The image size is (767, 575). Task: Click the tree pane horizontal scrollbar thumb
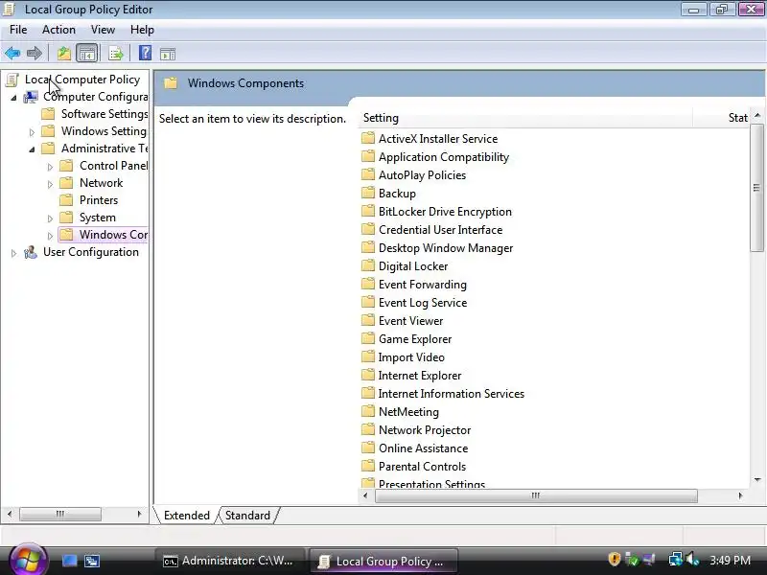point(60,514)
